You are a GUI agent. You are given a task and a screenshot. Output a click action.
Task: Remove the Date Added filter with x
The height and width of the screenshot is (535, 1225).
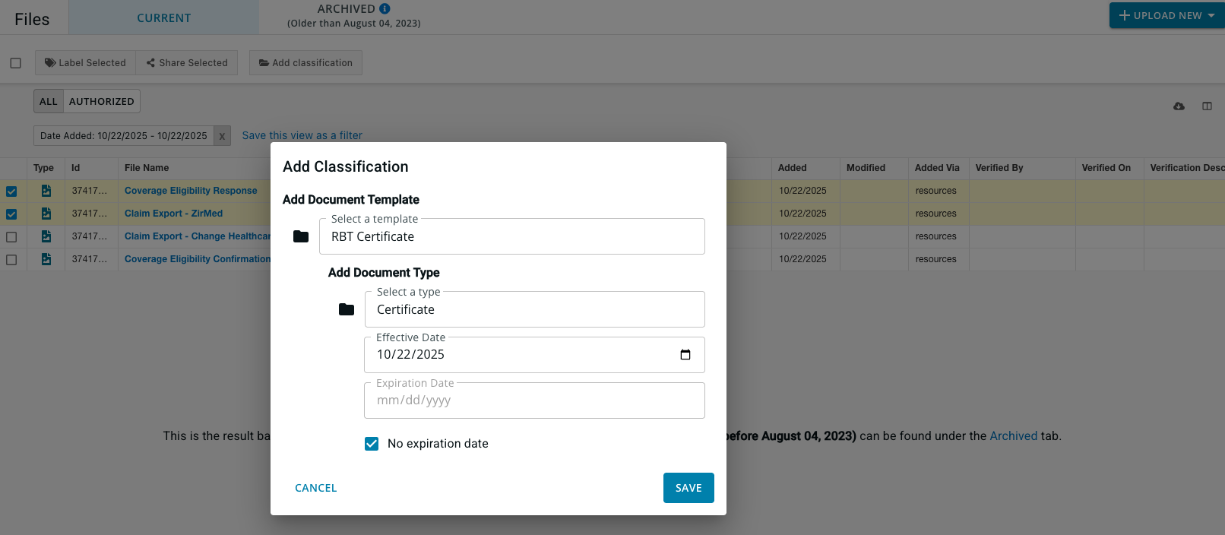(222, 136)
